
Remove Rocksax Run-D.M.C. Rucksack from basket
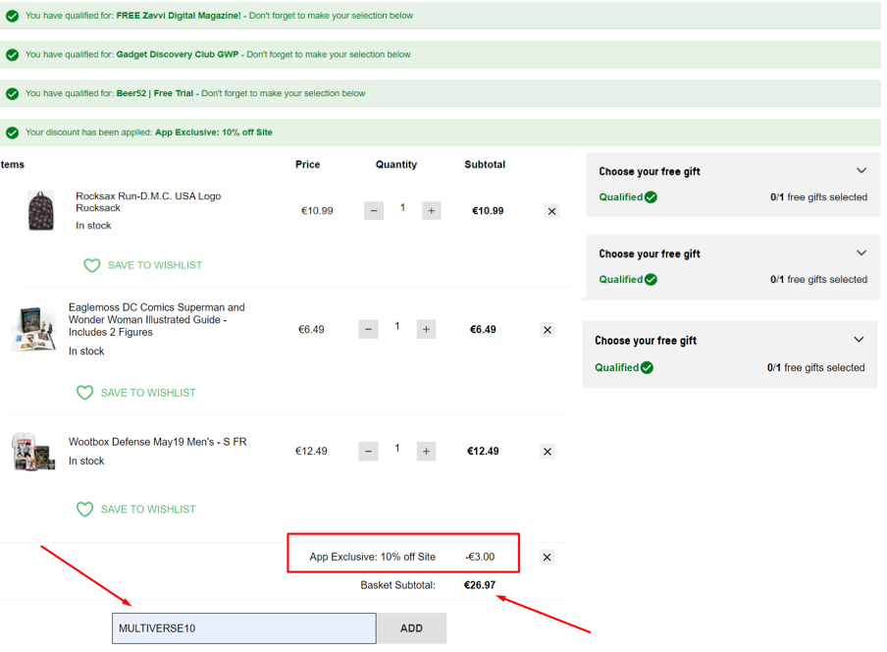click(552, 211)
